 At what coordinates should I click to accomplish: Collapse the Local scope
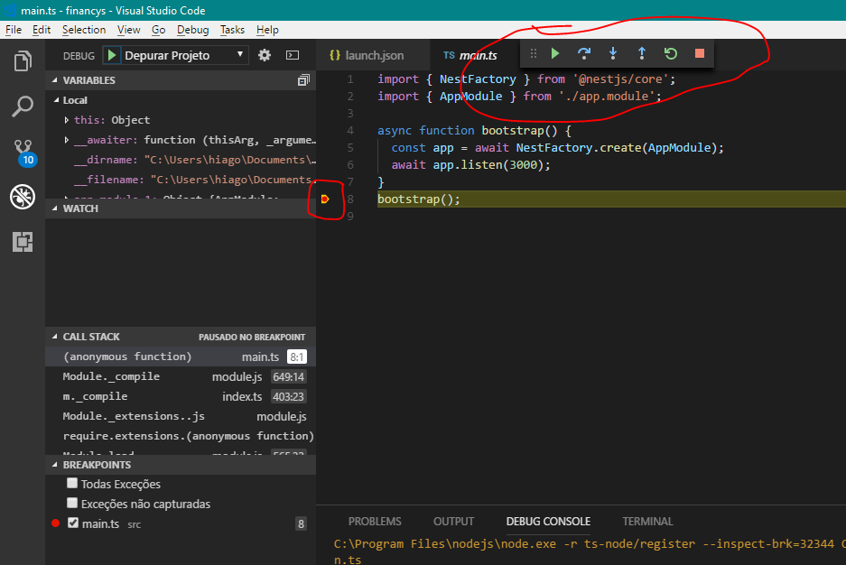74,100
